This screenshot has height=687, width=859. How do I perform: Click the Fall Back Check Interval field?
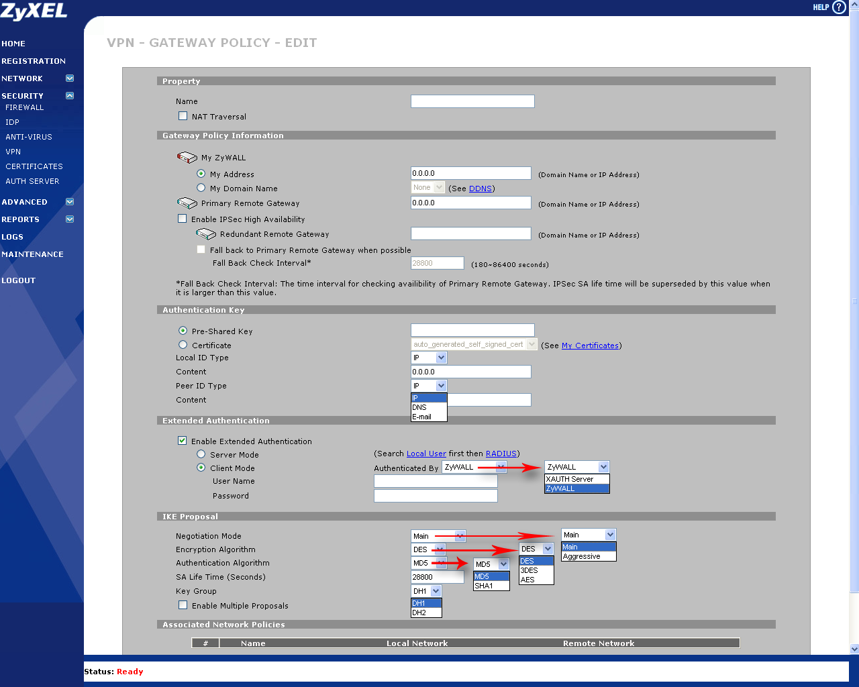point(438,263)
